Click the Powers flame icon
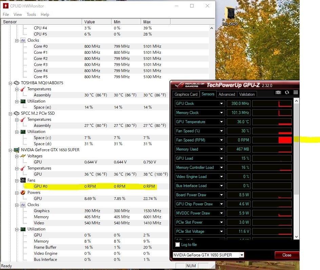The image size is (320, 270). tap(23, 193)
